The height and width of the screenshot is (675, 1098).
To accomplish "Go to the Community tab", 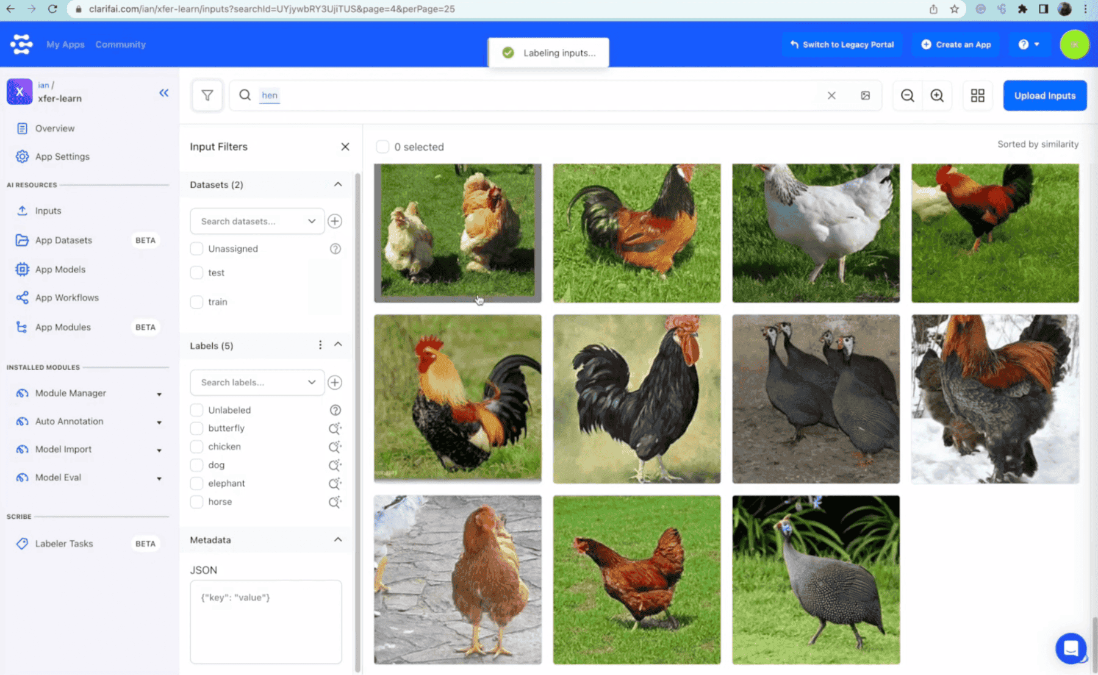I will (120, 45).
